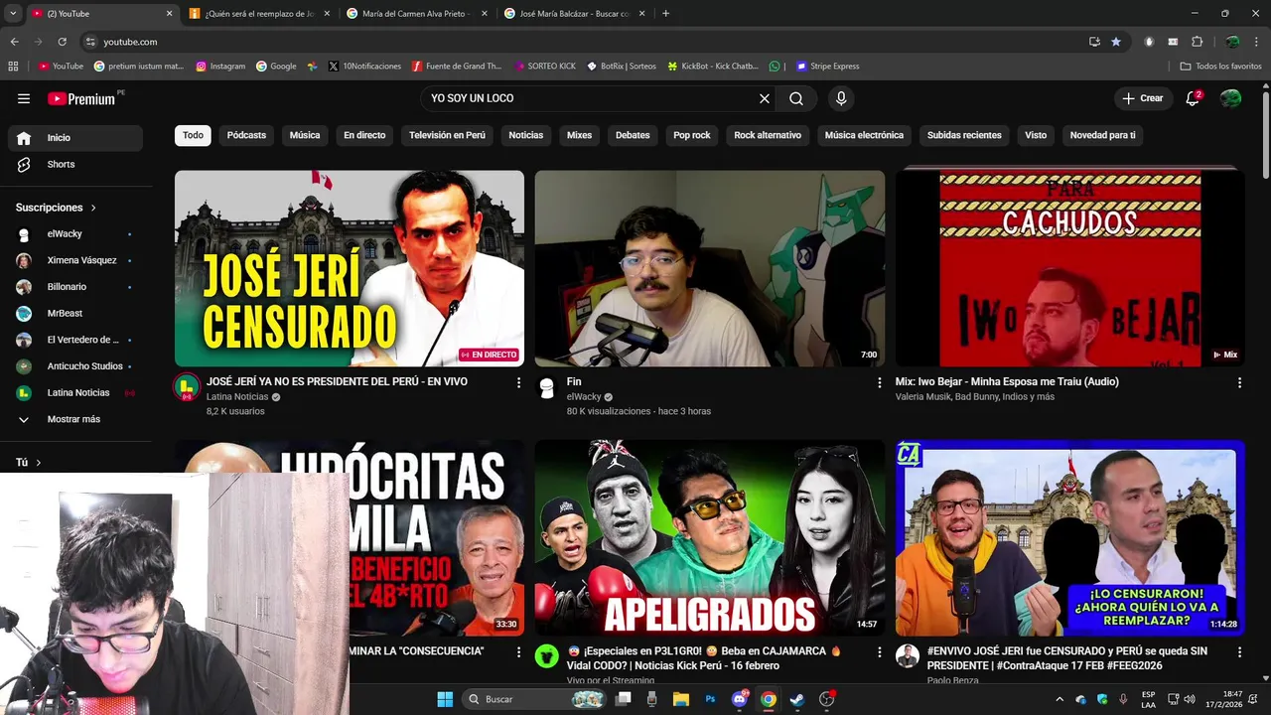Select the Televisión en Perú chip
Viewport: 1271px width, 715px height.
(447, 135)
